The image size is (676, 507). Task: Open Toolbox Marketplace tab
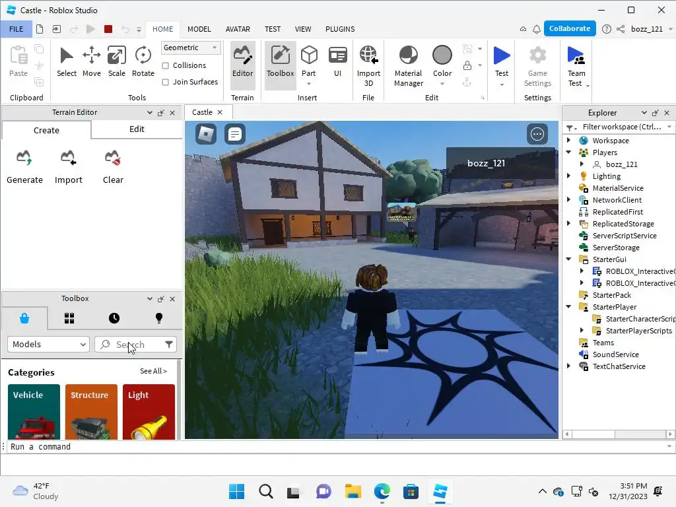24,318
